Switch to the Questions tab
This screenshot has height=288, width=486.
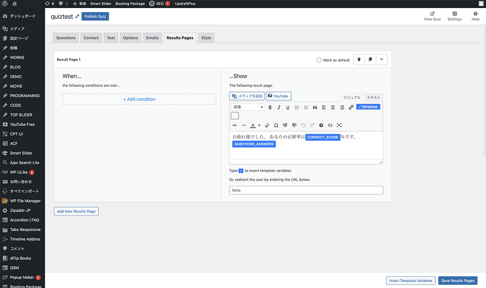[66, 38]
